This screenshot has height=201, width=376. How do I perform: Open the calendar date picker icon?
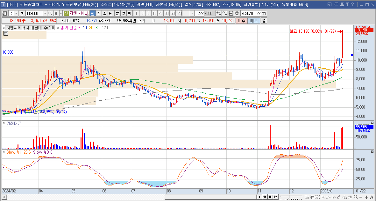[x=264, y=13]
